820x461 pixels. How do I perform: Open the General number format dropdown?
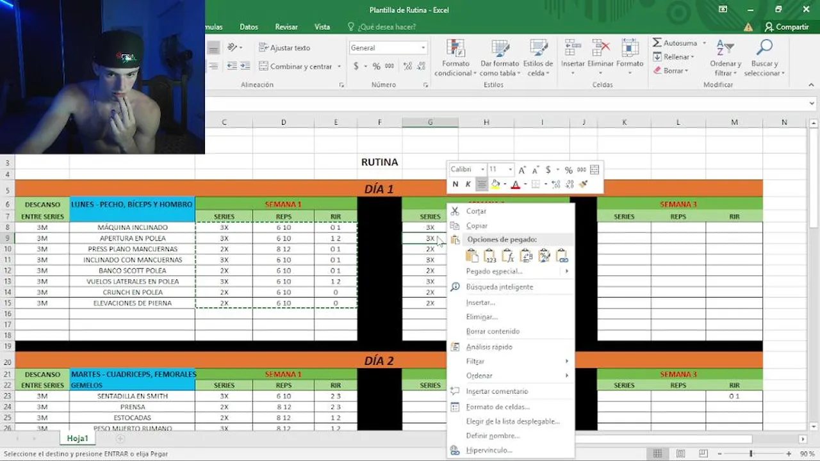point(423,48)
